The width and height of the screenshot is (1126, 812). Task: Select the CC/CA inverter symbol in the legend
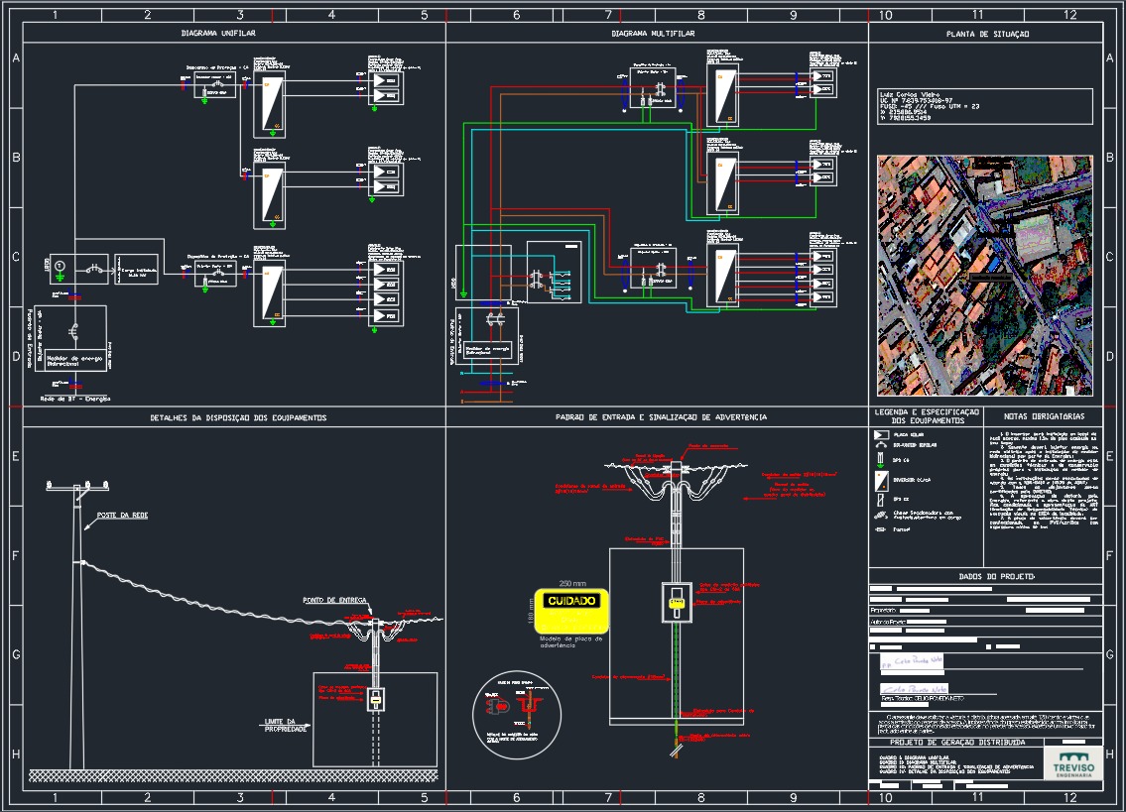click(x=881, y=480)
